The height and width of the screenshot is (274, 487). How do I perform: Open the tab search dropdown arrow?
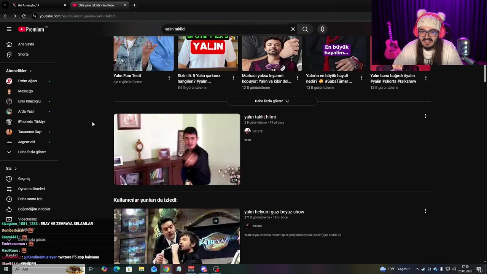tap(5, 5)
